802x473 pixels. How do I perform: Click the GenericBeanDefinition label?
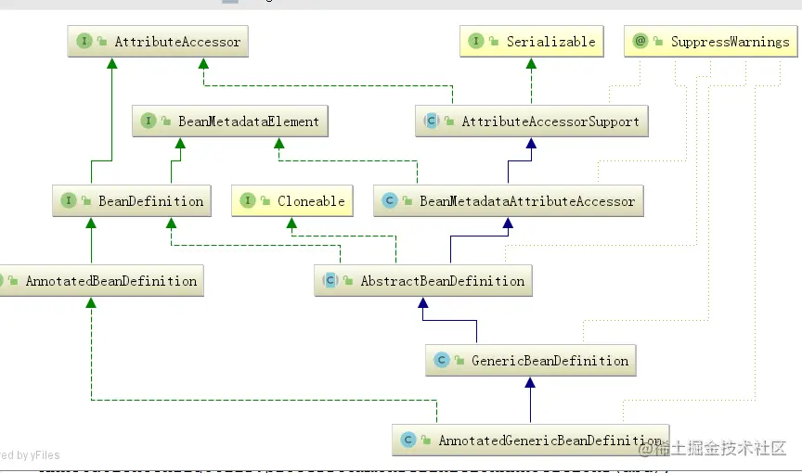(x=550, y=361)
